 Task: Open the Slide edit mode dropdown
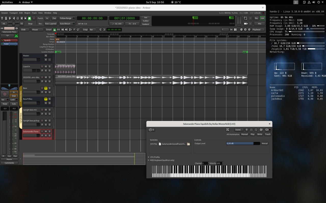pyautogui.click(x=25, y=30)
